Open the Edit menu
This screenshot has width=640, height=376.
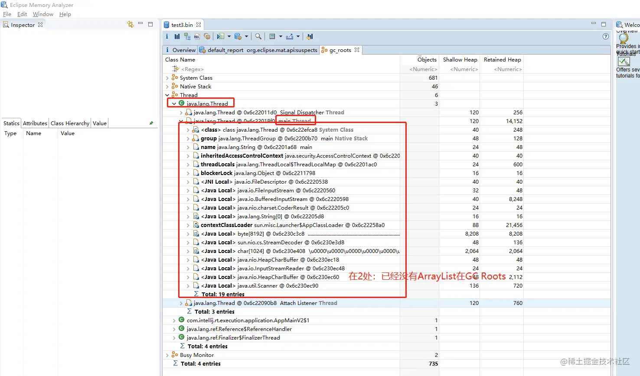(x=22, y=14)
